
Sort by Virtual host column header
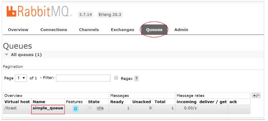pyautogui.click(x=17, y=102)
